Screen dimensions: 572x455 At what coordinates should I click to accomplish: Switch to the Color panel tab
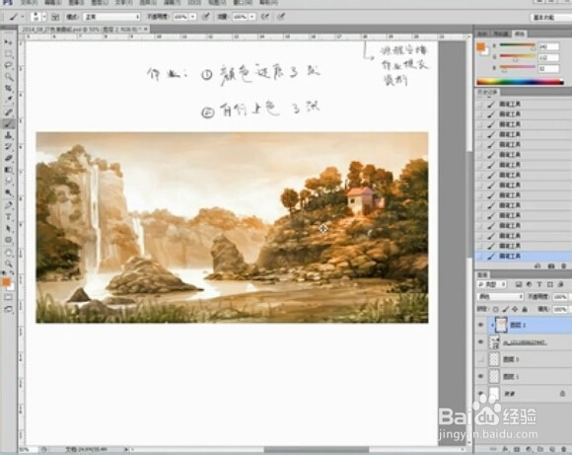520,34
